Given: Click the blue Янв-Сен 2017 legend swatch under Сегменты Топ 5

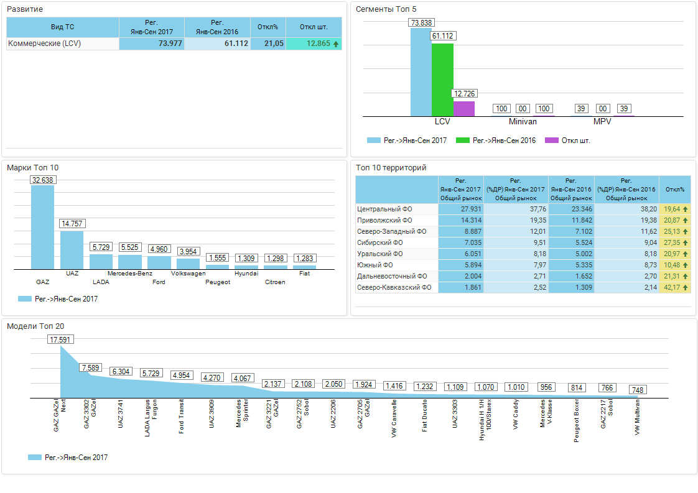Looking at the screenshot, I should (x=373, y=141).
